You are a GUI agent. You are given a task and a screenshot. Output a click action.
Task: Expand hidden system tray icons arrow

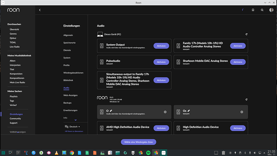coord(264,153)
